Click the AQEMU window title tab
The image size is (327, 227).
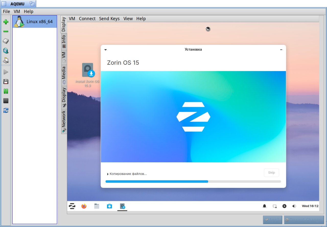click(18, 4)
